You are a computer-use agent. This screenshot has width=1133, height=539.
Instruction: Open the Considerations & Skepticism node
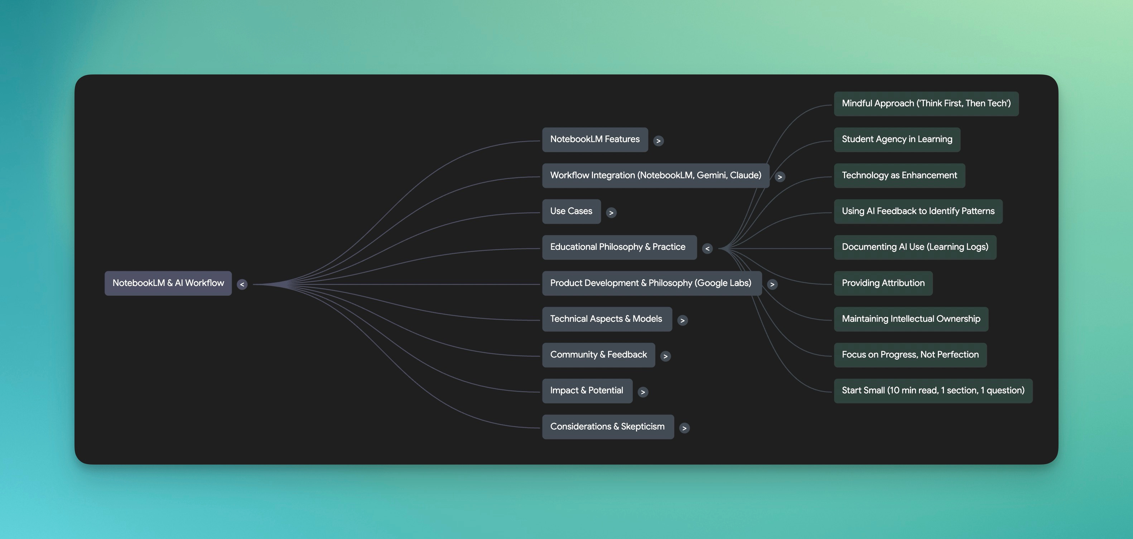pyautogui.click(x=608, y=427)
